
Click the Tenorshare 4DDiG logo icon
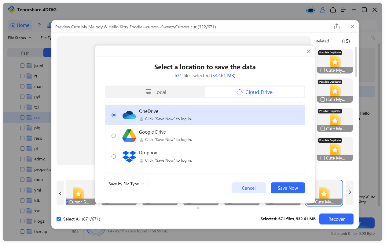point(12,10)
